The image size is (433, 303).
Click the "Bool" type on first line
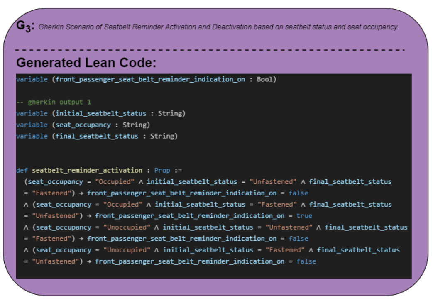coord(264,79)
